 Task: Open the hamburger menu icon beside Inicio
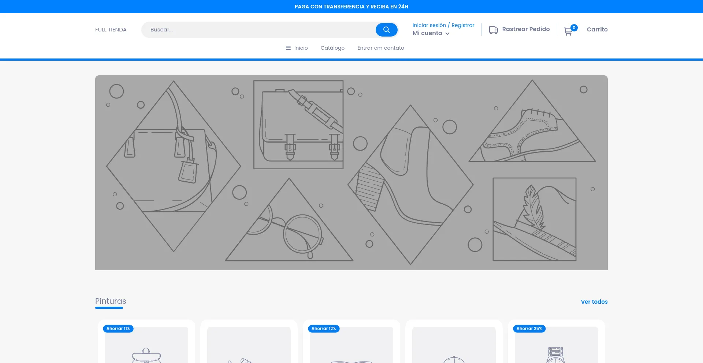(288, 48)
